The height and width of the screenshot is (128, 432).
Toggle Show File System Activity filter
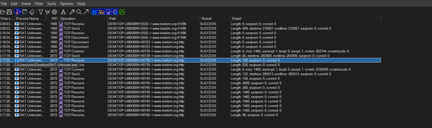(x=102, y=12)
